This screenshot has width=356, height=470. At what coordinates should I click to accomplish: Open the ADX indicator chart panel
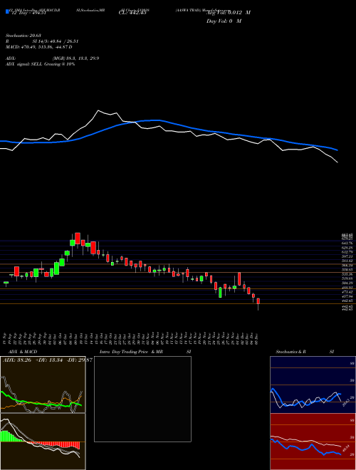pos(43,385)
